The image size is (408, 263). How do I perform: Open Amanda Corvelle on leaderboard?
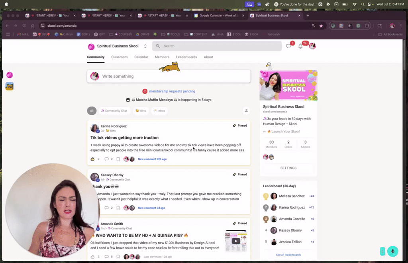[292, 219]
